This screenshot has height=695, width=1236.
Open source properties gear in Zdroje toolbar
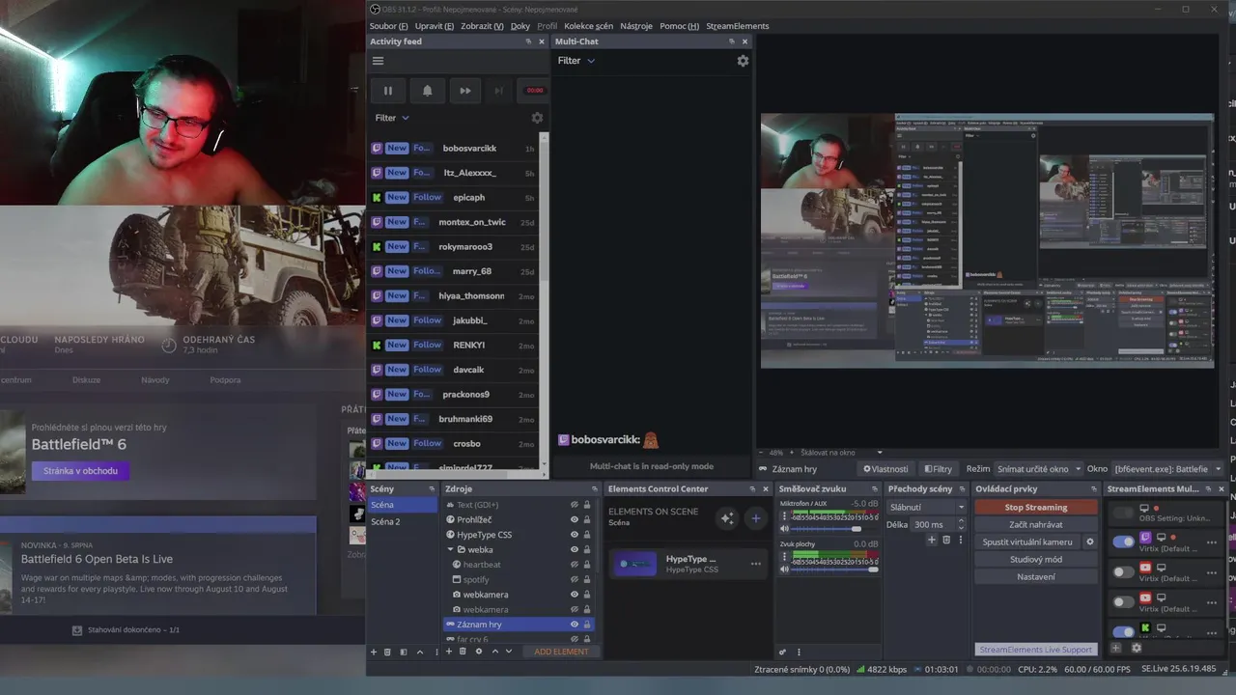[478, 652]
